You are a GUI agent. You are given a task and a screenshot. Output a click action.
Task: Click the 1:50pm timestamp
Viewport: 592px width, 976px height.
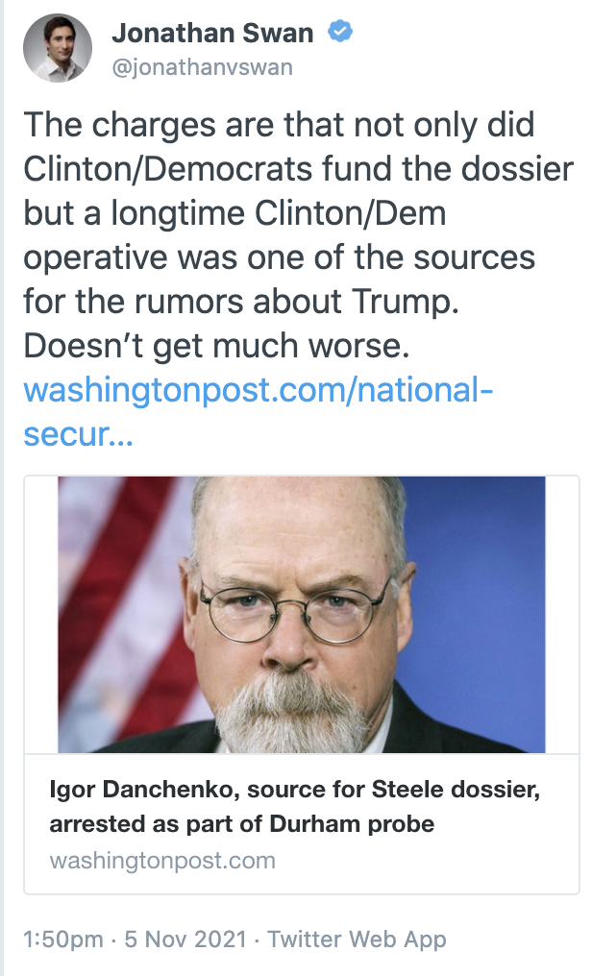tap(60, 939)
